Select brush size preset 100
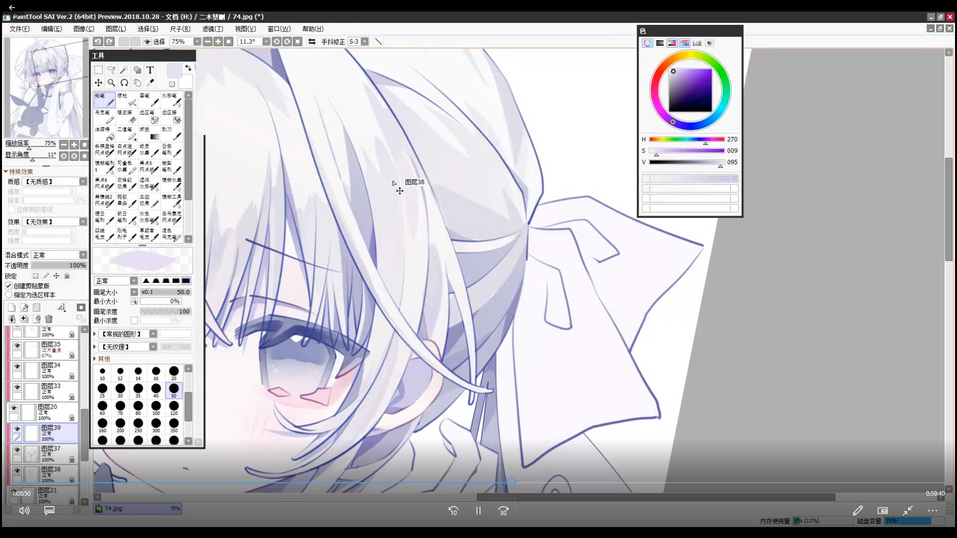The image size is (957, 538). click(156, 406)
